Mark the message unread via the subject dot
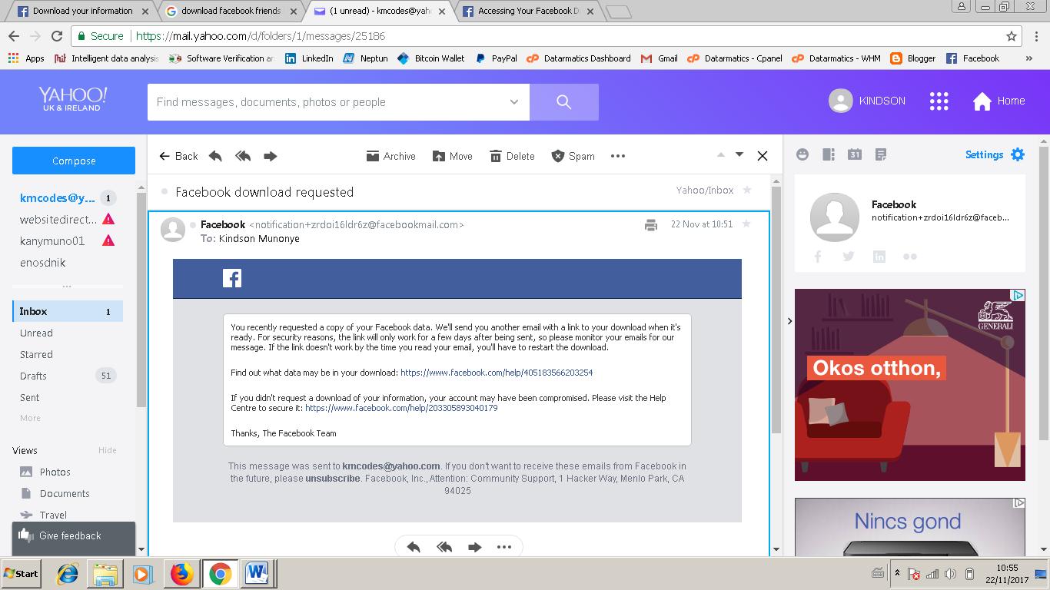Image resolution: width=1050 pixels, height=590 pixels. 164,192
